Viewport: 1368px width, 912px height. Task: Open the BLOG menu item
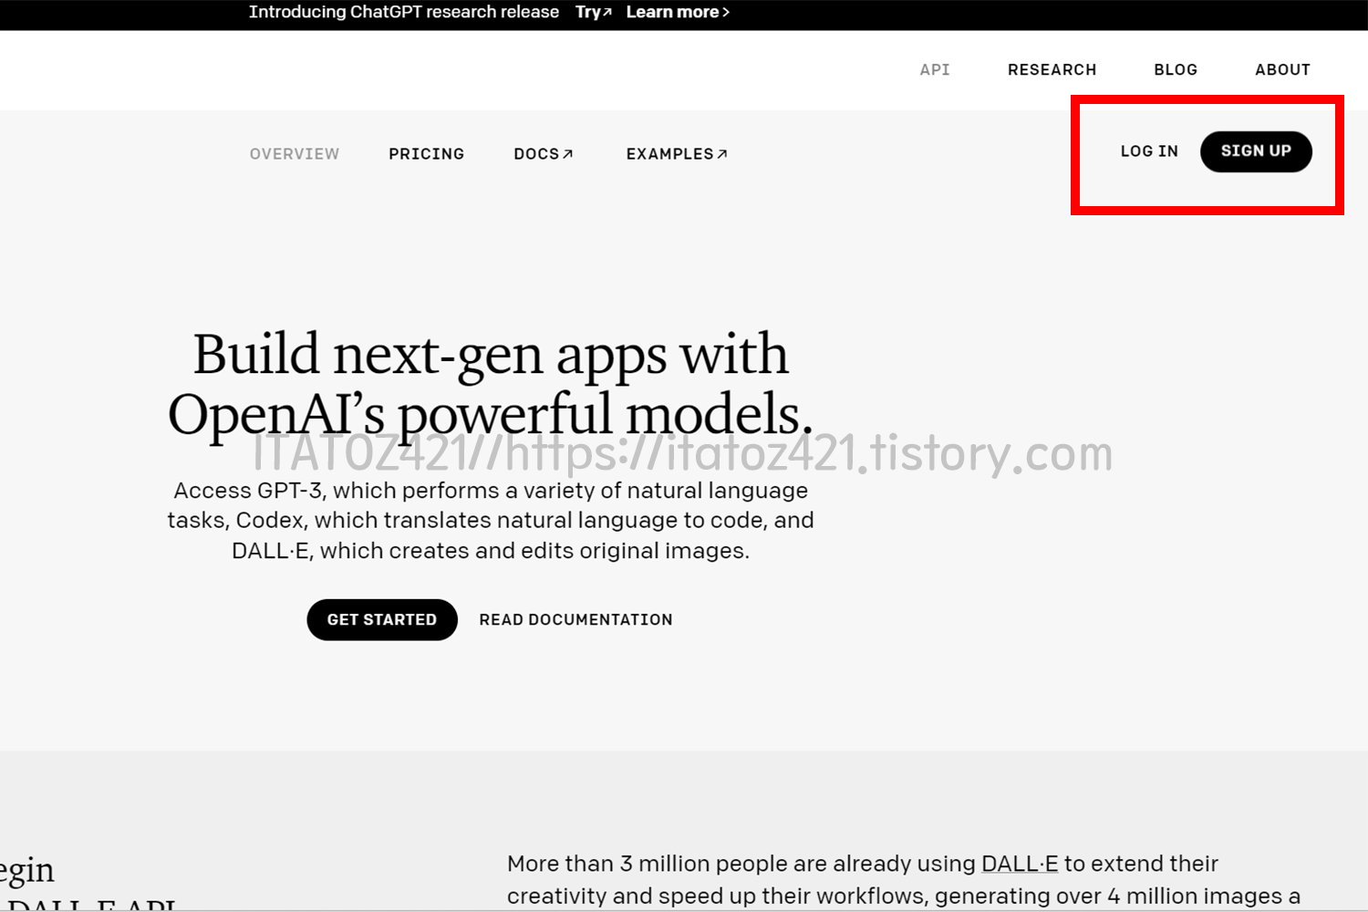coord(1176,69)
